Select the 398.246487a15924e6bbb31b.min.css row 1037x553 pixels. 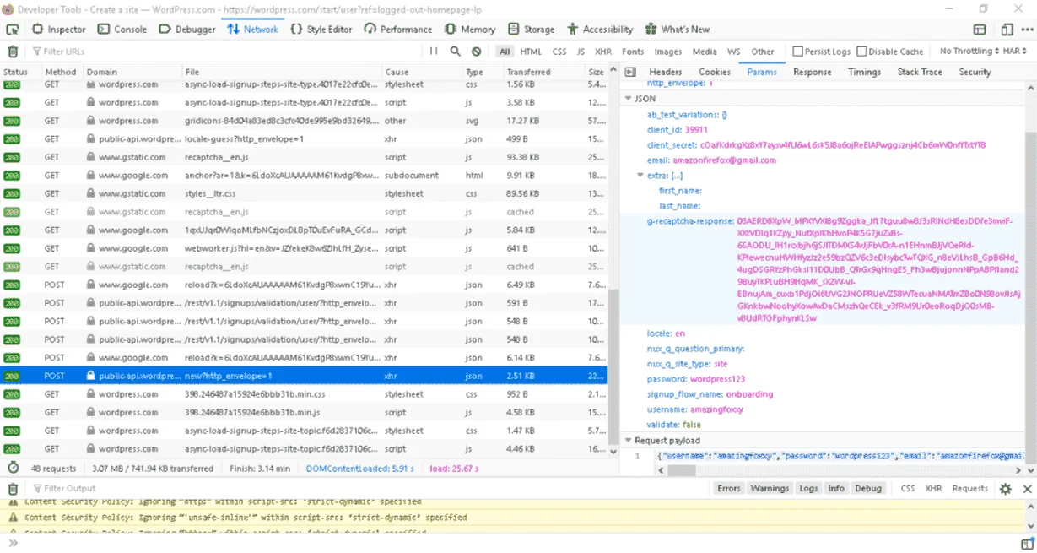click(x=304, y=394)
